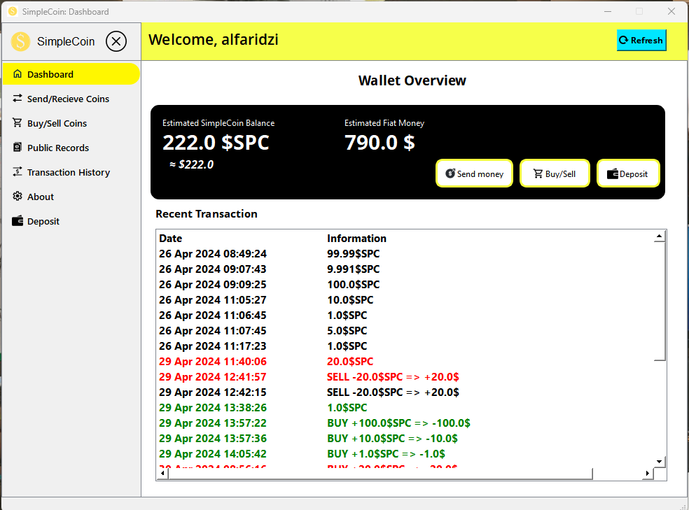Click the coin icon on Send money button
Viewport: 689px width, 510px height.
[x=450, y=173]
